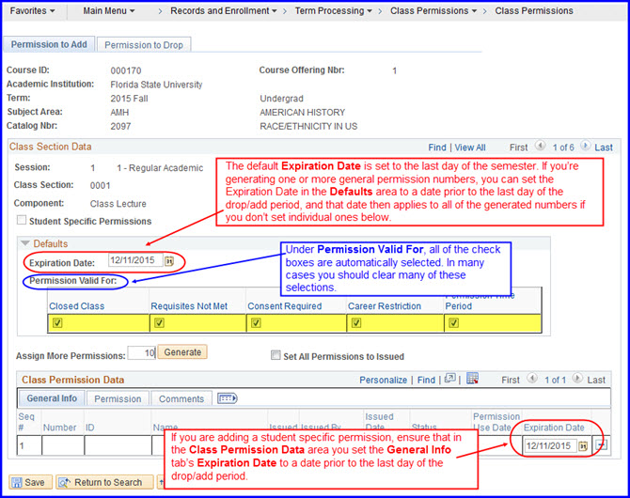
Task: Open calendar for row 1 Expiration Date
Action: [583, 445]
